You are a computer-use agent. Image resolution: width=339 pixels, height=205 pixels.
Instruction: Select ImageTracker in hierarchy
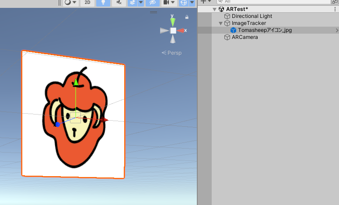(x=249, y=23)
